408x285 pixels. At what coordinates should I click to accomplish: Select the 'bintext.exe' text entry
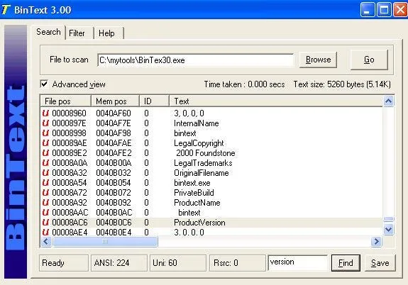tap(192, 183)
